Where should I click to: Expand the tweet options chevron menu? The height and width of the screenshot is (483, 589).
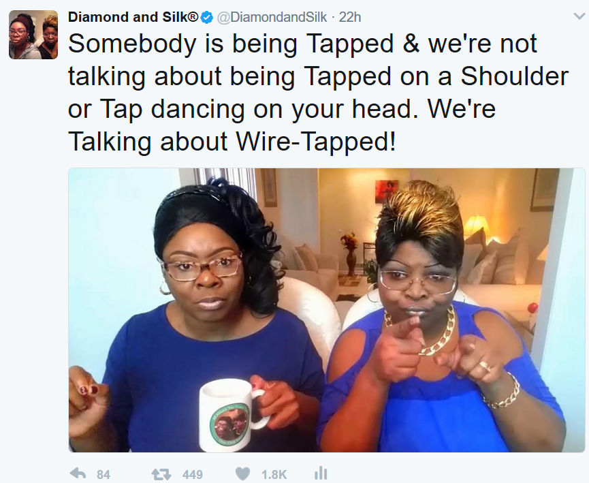579,16
